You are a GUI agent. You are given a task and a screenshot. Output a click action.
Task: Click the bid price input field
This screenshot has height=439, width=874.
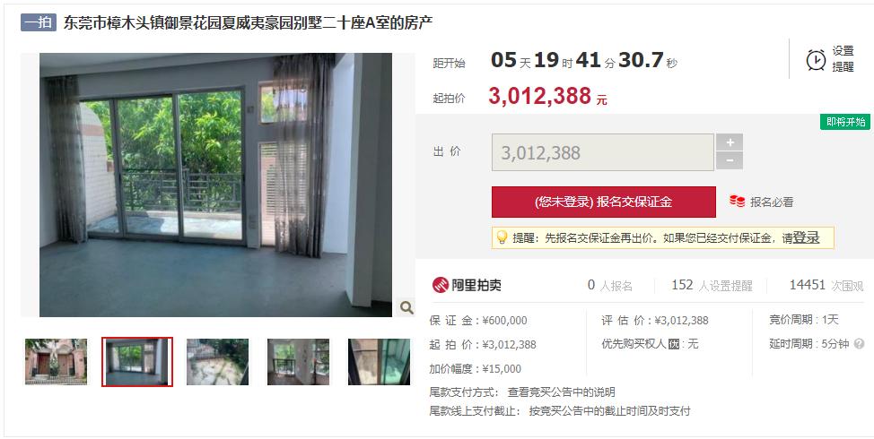(602, 152)
